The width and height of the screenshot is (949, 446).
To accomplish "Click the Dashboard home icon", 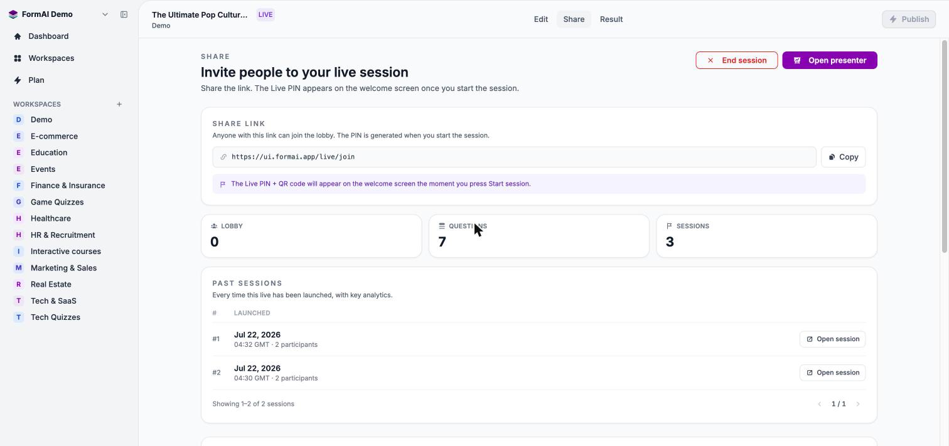I will coord(18,36).
